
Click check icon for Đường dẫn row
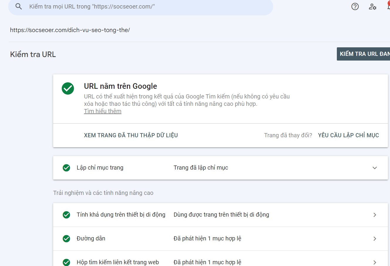coord(66,239)
